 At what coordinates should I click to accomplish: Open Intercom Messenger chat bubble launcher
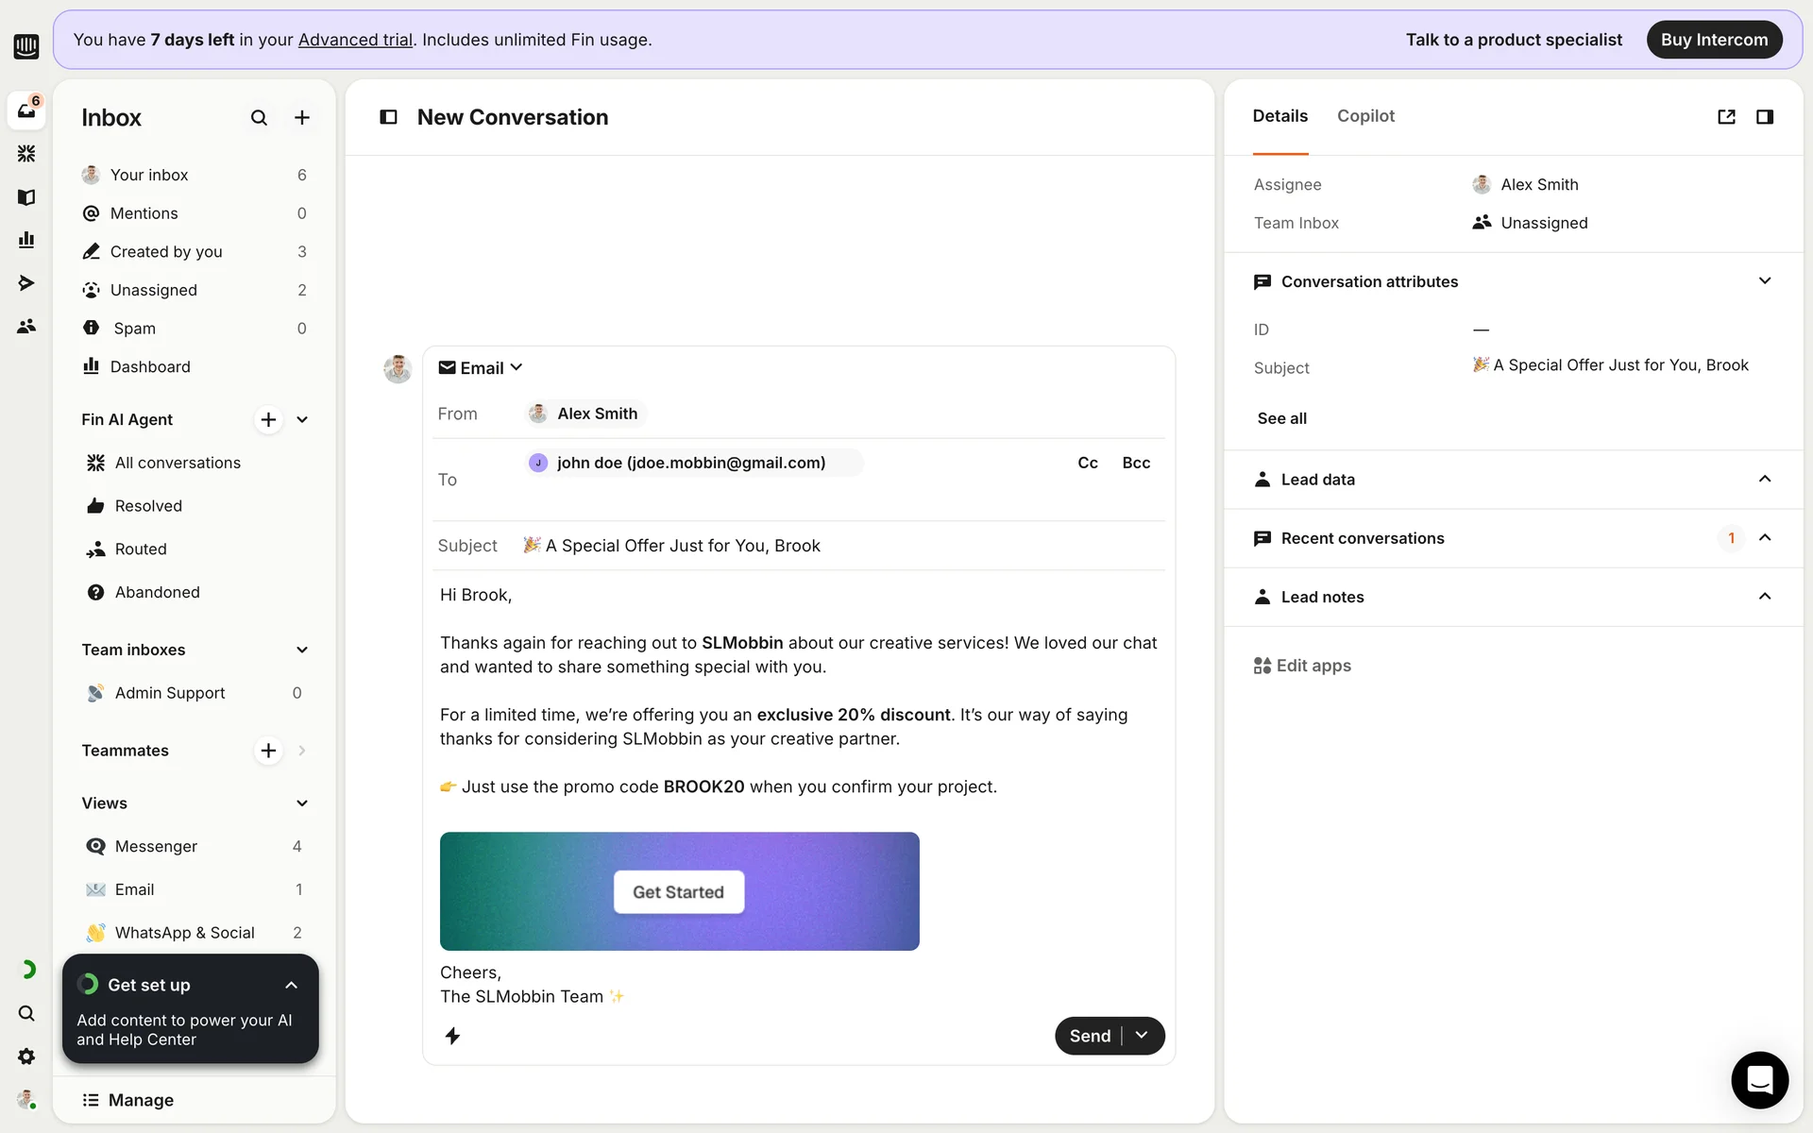click(x=1759, y=1079)
